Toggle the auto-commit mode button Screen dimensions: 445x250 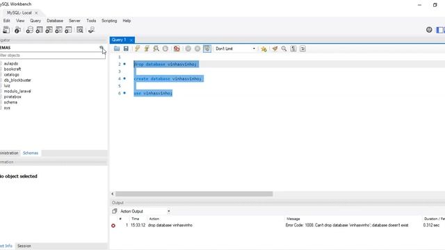pos(207,49)
